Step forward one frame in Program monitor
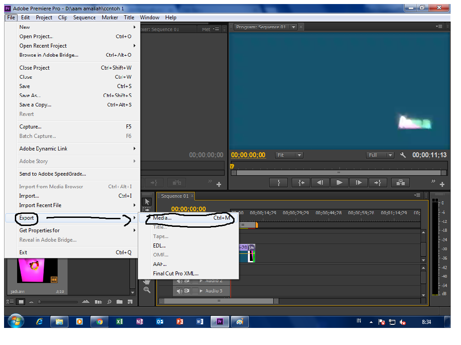The height and width of the screenshot is (345, 461). pos(359,183)
